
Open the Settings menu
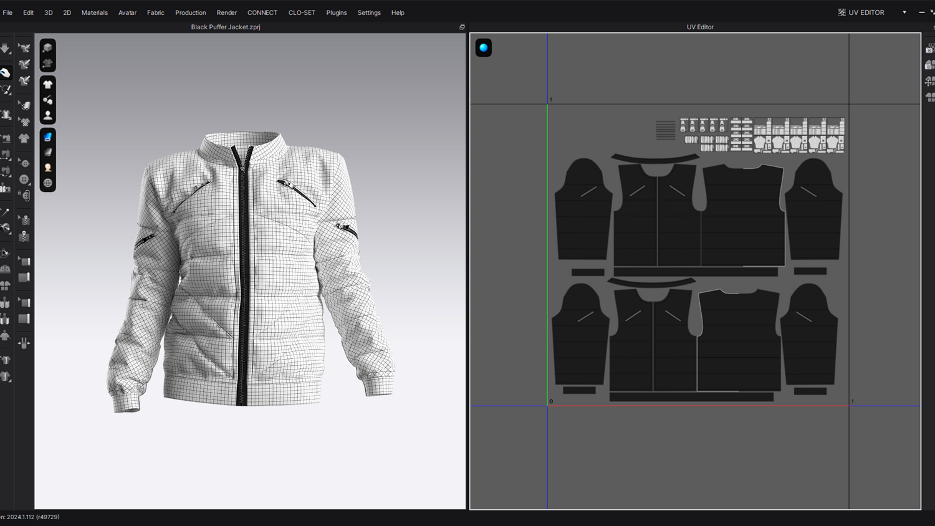click(x=369, y=12)
